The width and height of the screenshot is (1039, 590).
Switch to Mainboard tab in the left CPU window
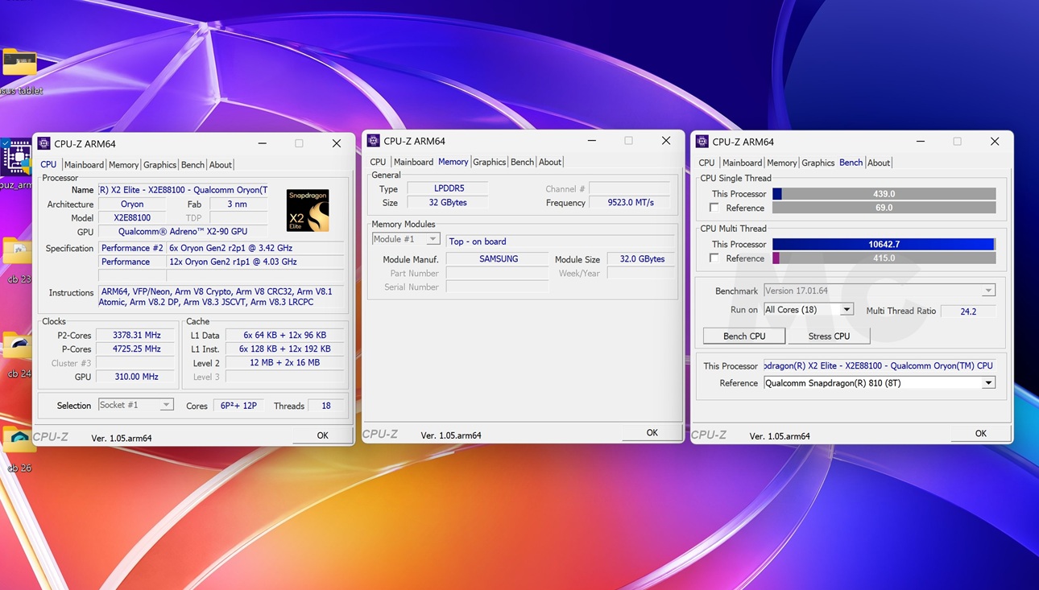click(x=84, y=165)
